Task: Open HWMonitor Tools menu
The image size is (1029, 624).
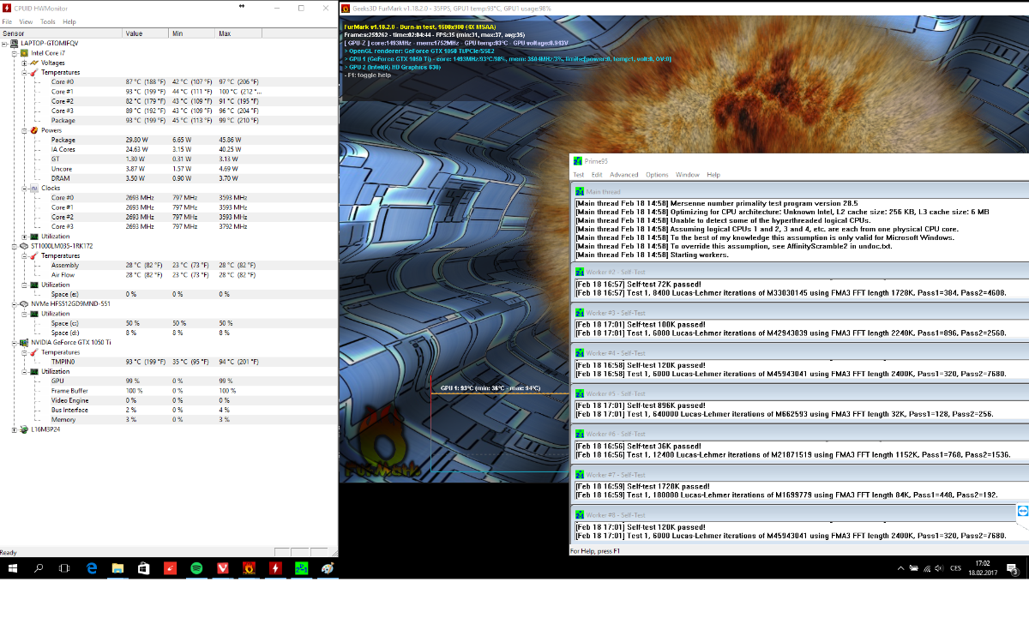Action: pyautogui.click(x=48, y=21)
